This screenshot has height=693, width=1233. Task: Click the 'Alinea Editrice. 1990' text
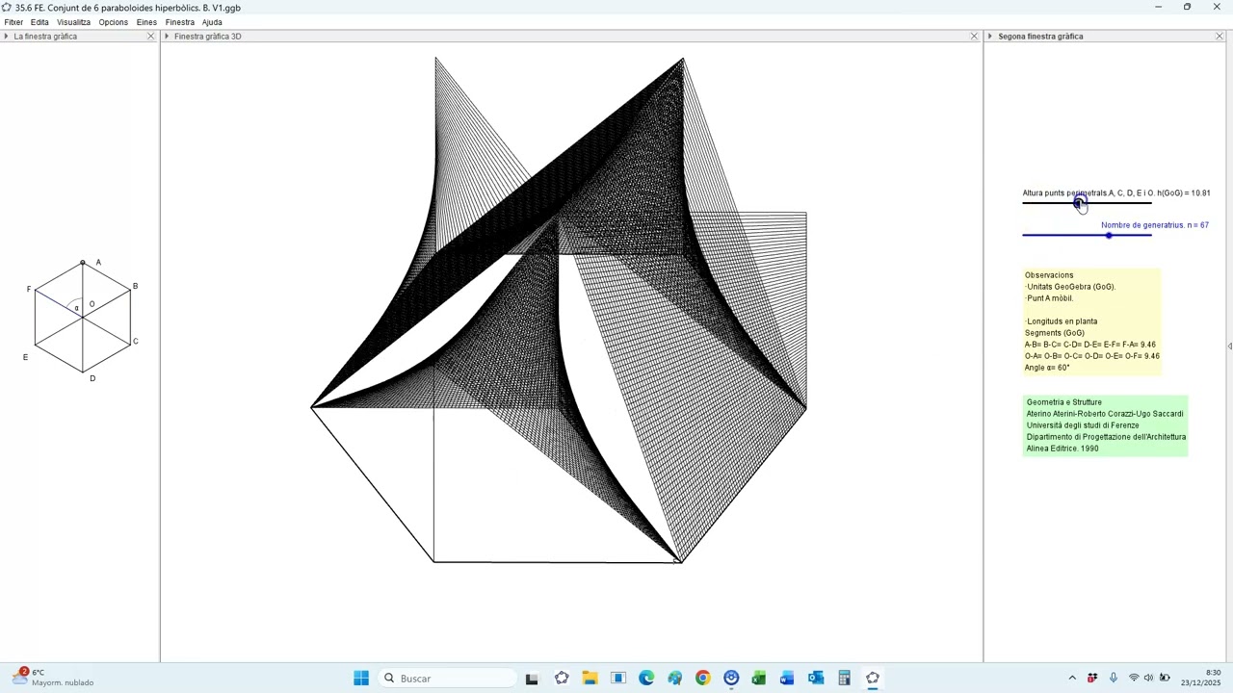coord(1062,449)
